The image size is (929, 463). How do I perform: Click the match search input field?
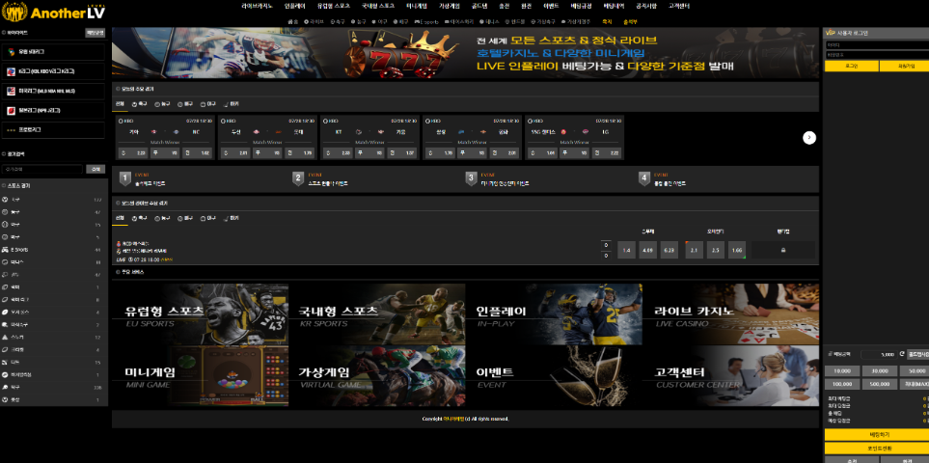point(43,169)
